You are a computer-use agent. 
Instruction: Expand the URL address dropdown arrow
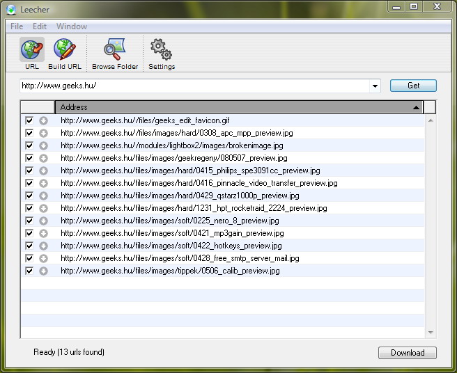[x=375, y=86]
